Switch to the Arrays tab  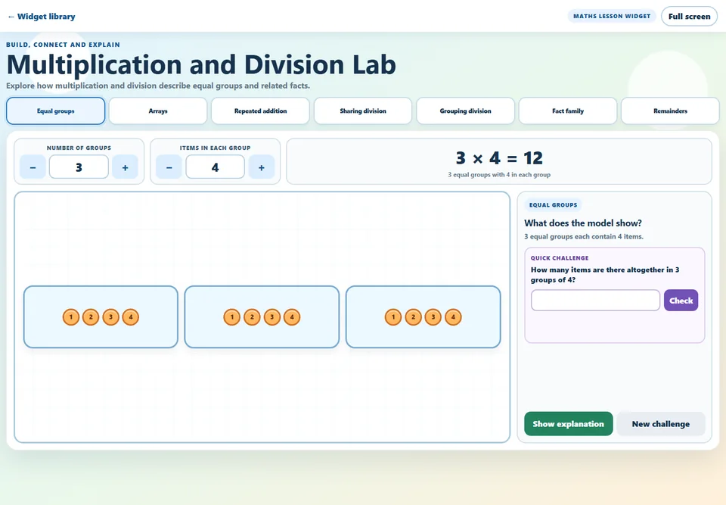[x=158, y=111]
